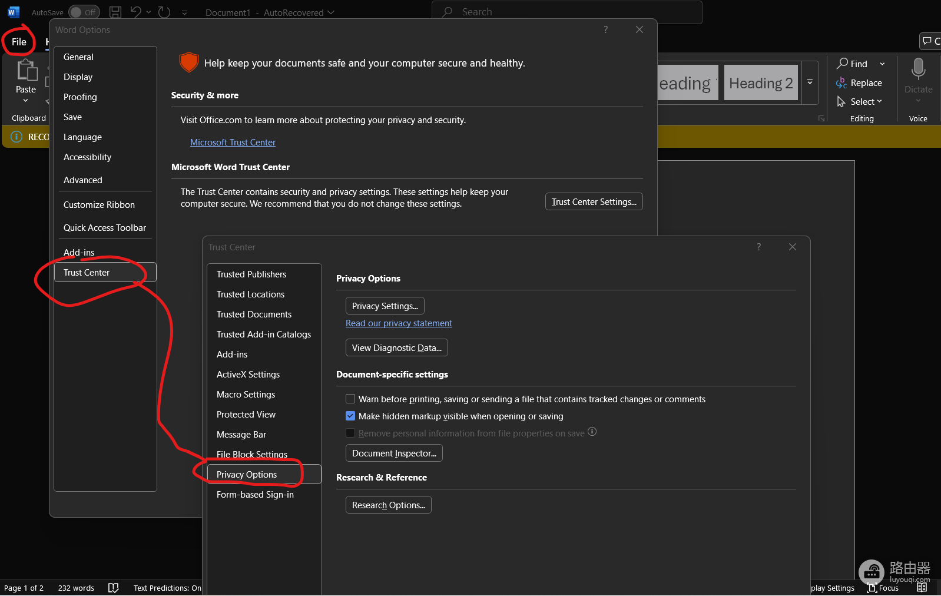Open the Microsoft Trust Center link
The height and width of the screenshot is (596, 941).
click(233, 143)
